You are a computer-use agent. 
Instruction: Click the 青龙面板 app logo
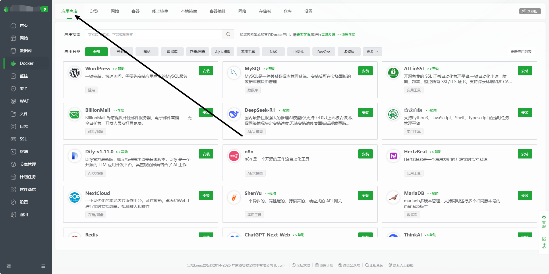click(x=393, y=114)
